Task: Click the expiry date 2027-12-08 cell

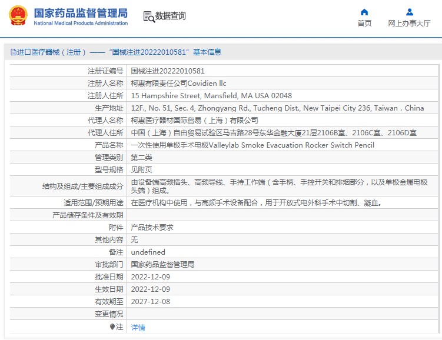Action: [x=150, y=301]
